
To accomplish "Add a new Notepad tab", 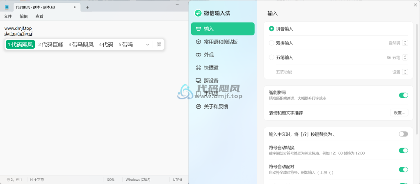I will pyautogui.click(x=87, y=7).
